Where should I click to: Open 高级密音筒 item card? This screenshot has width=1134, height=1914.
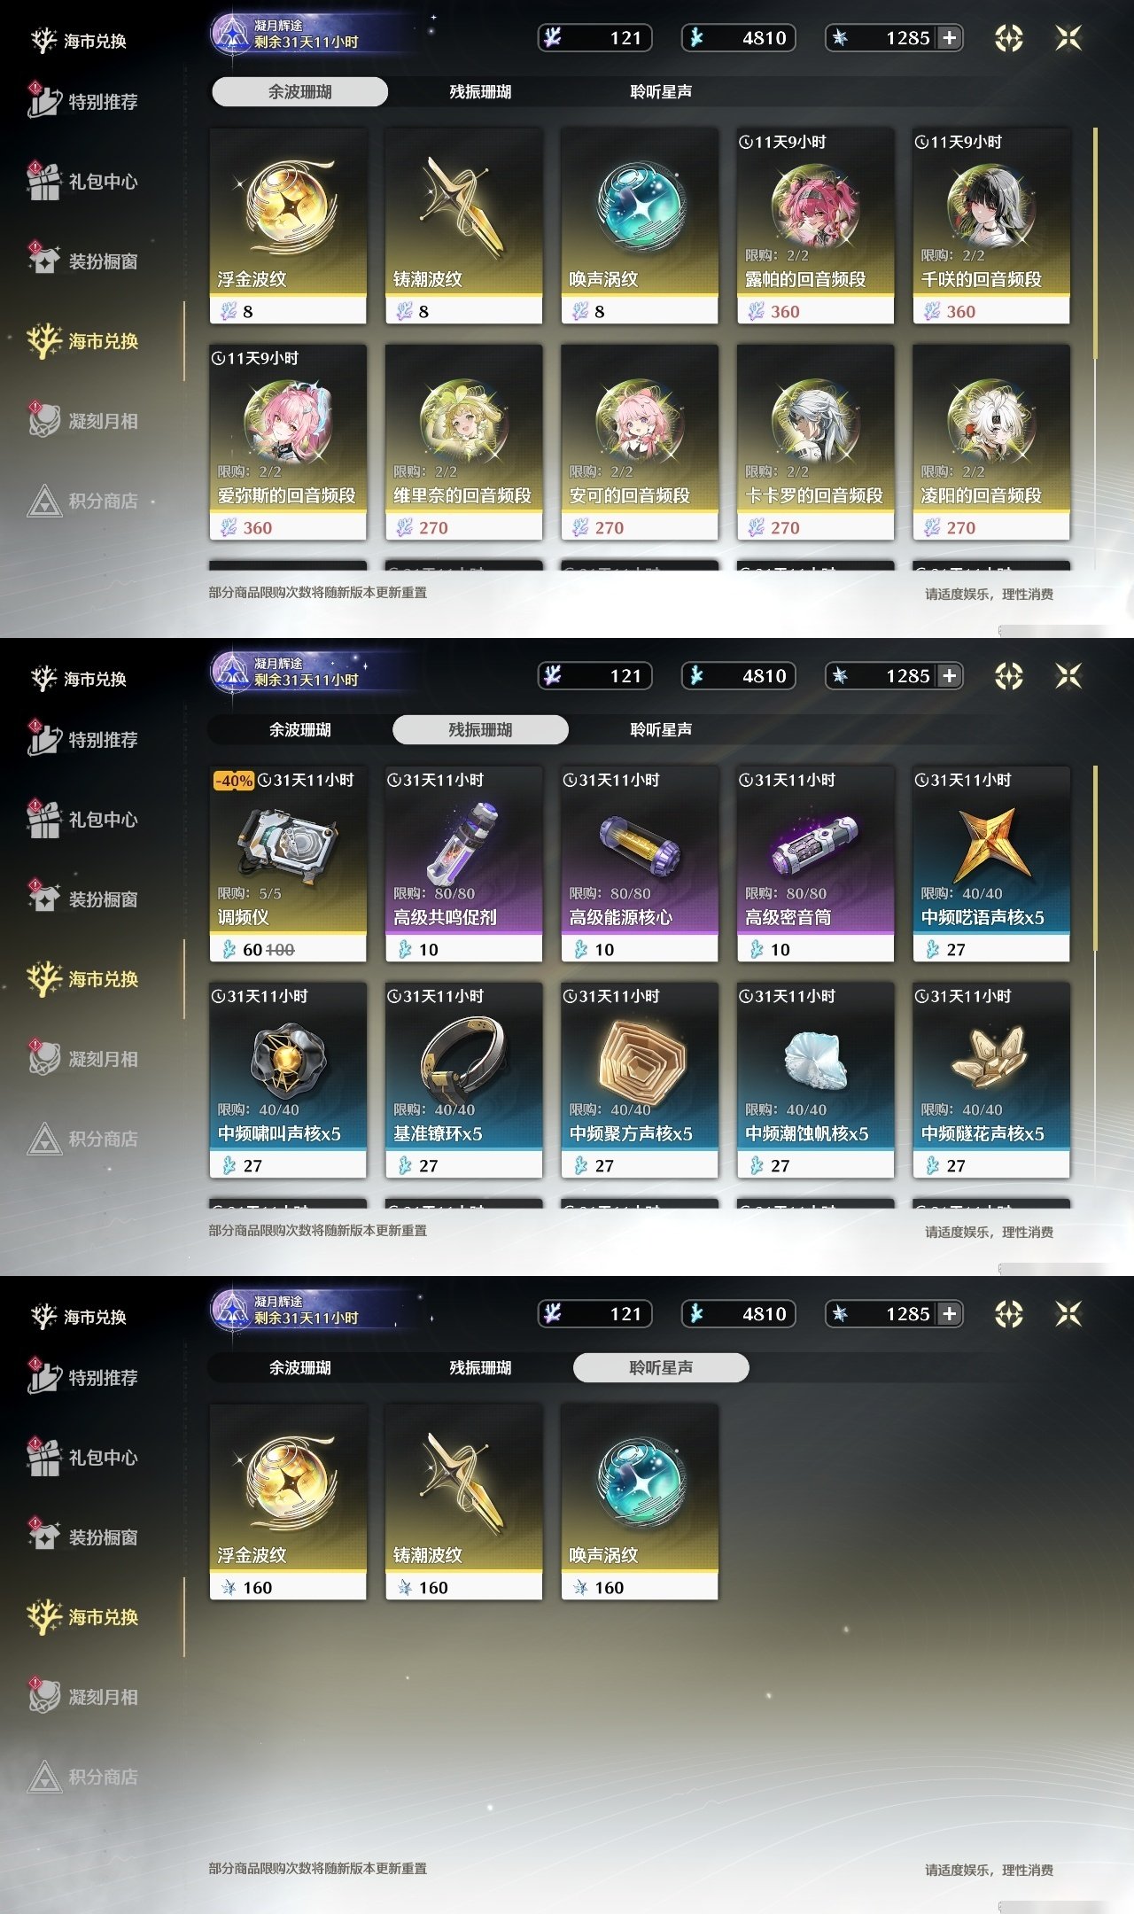(815, 864)
